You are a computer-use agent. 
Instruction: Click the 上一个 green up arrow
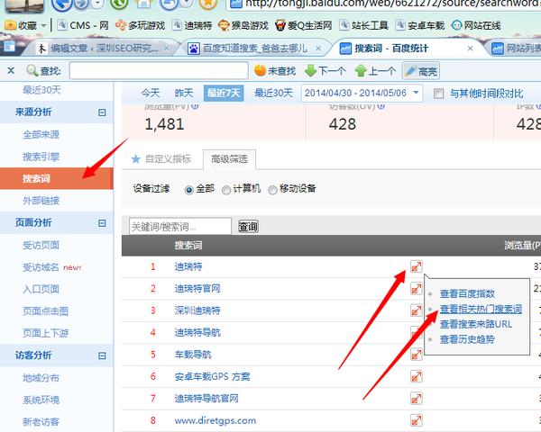[361, 70]
